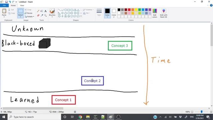
Task: Choose the Rectangle shape
Action: click(69, 10)
